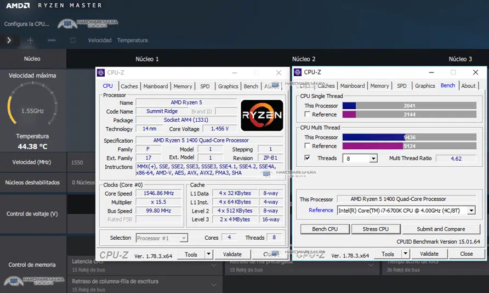Click the AMD logo in Ryzen Master
This screenshot has width=489, height=293.
pos(18,5)
